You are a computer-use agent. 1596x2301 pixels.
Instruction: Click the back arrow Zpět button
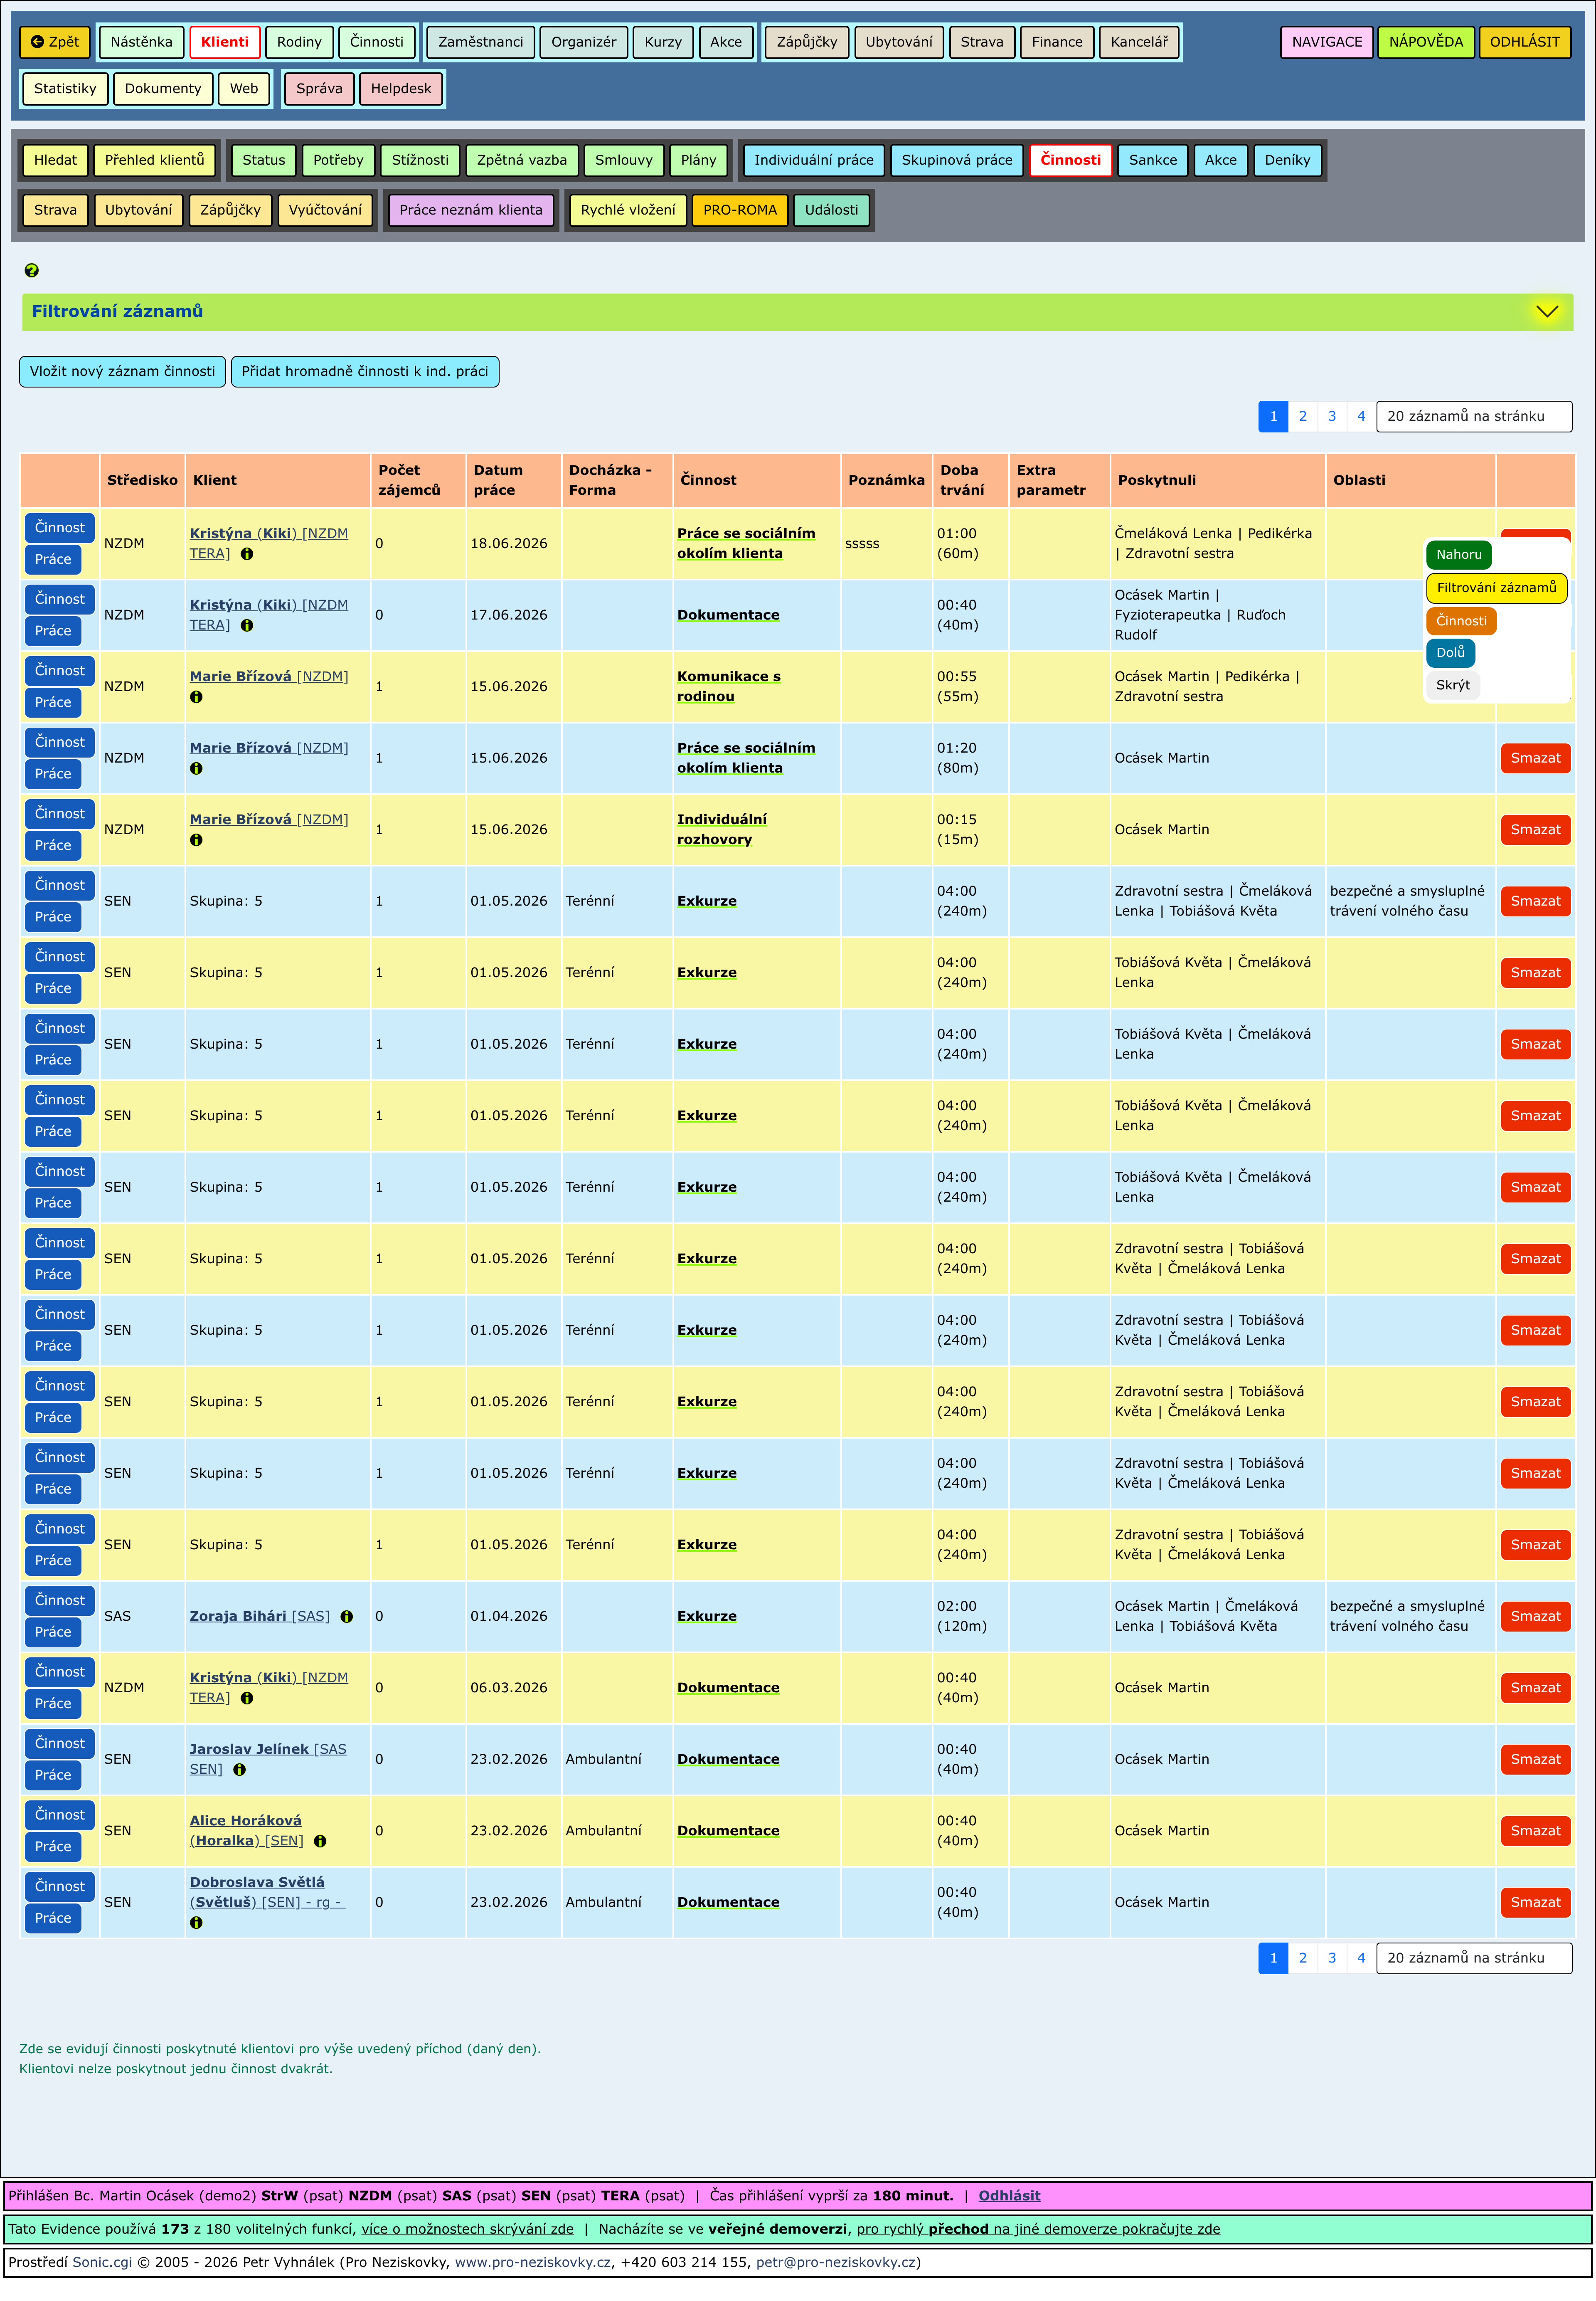pos(55,42)
